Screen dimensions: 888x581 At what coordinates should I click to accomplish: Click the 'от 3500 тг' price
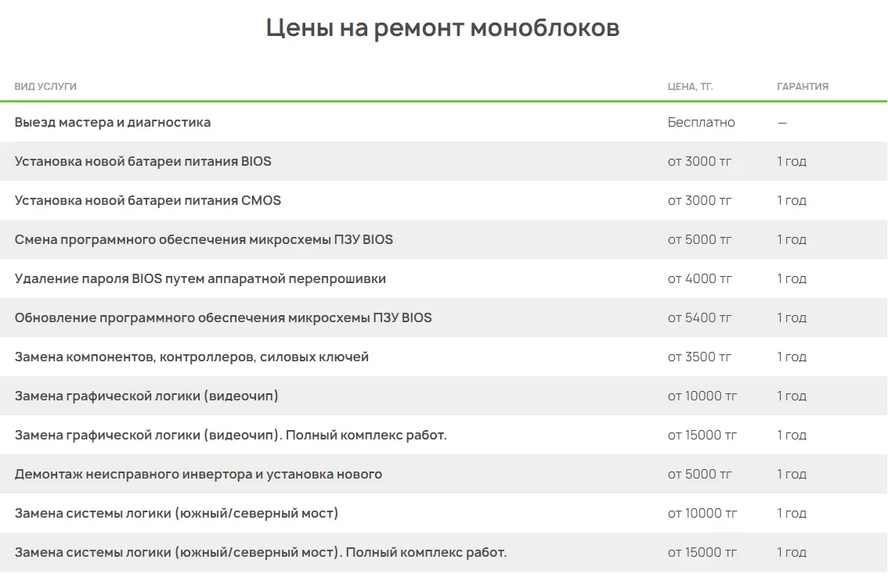699,357
